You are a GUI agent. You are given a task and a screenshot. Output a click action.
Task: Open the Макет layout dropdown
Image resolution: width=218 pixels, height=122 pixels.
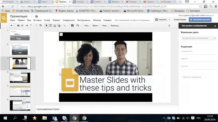(96, 26)
